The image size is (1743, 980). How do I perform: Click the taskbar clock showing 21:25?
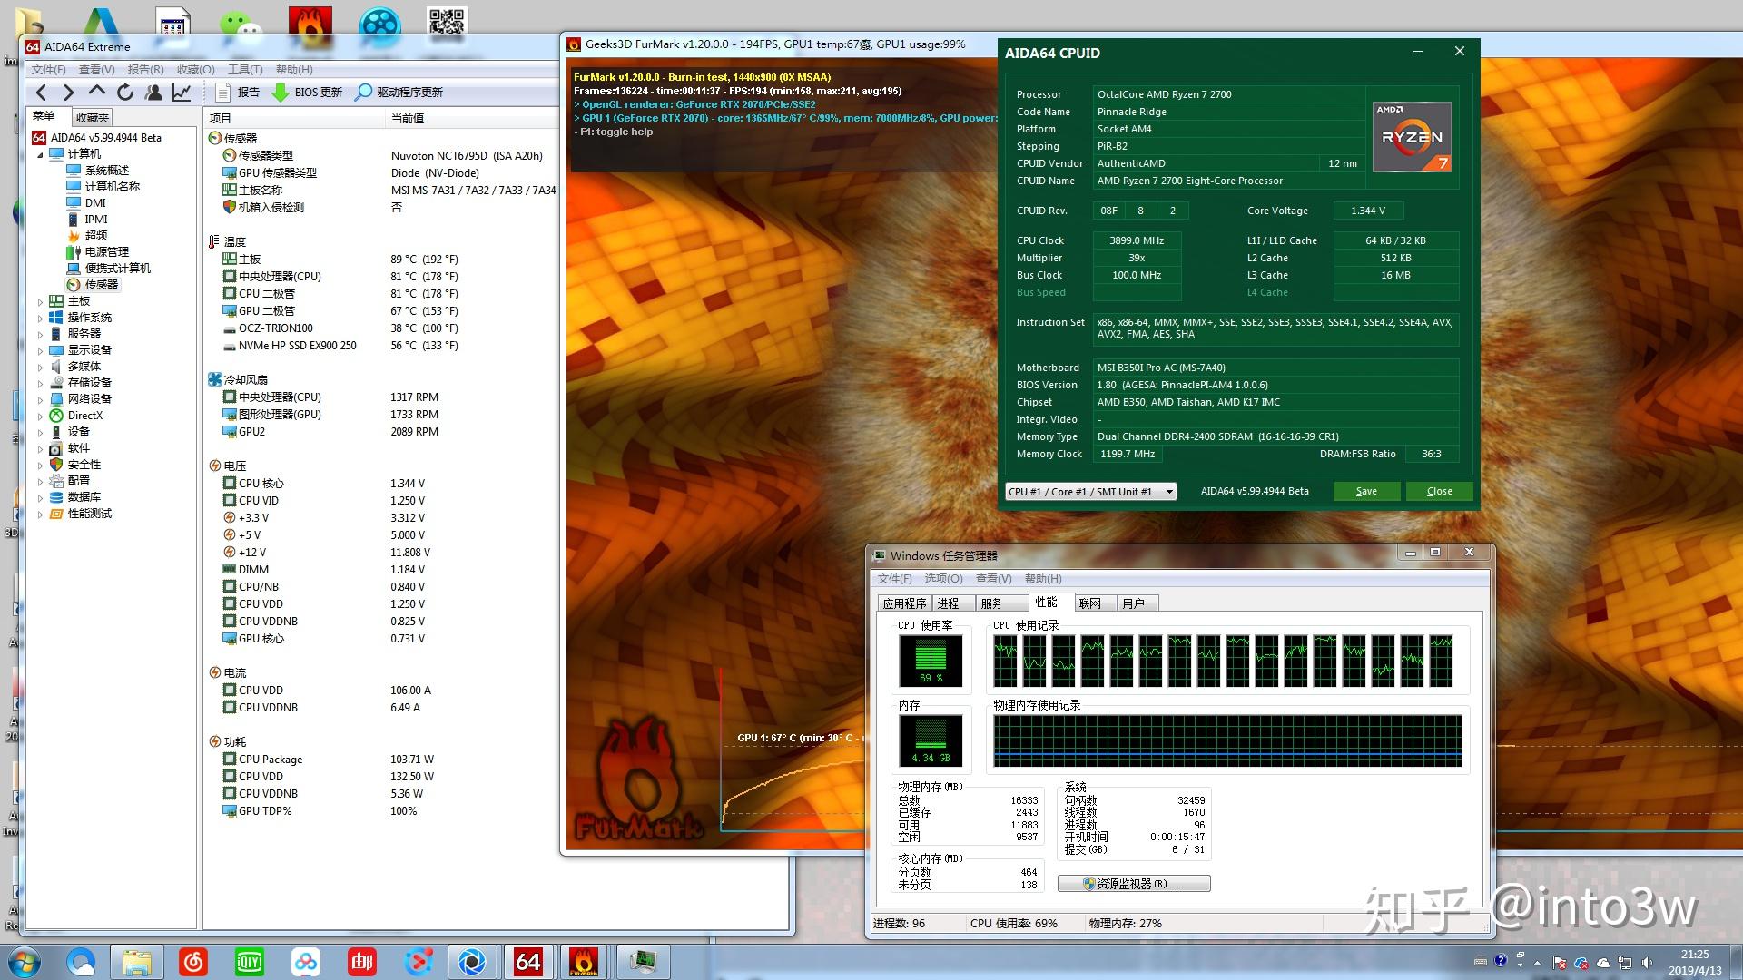tap(1694, 962)
